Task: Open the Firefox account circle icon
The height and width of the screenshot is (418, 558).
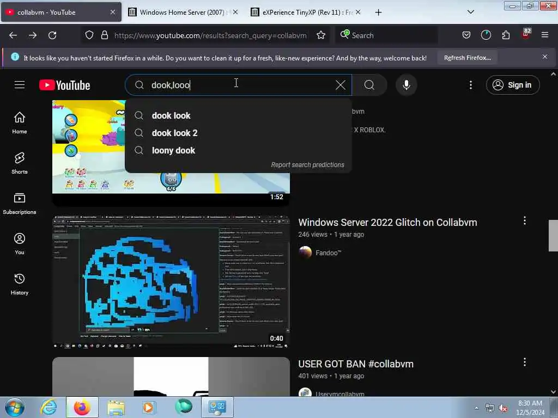Action: pos(486,35)
